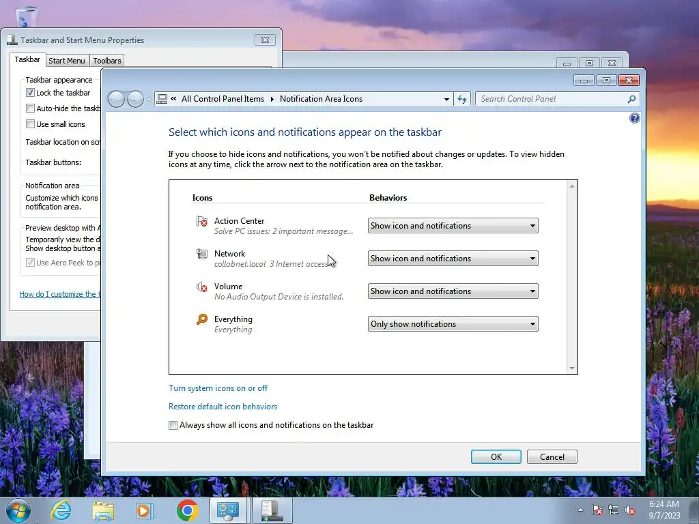Click the Icons column header
Image resolution: width=699 pixels, height=524 pixels.
point(202,197)
